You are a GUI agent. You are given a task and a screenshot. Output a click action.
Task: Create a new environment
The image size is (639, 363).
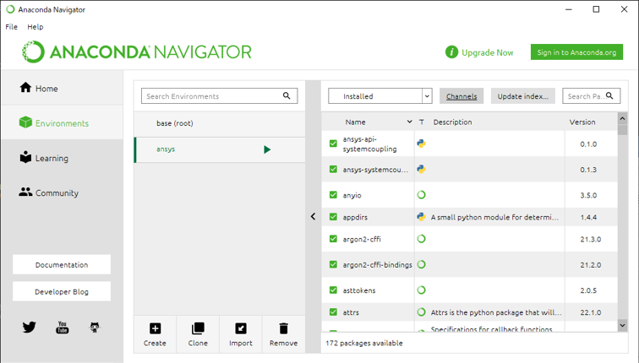155,334
